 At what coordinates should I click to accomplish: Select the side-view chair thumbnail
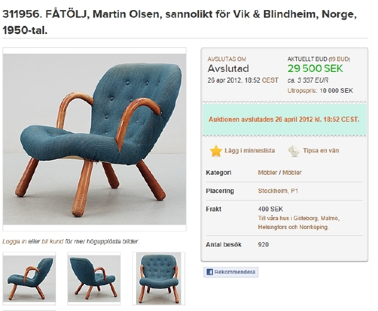tap(29, 278)
